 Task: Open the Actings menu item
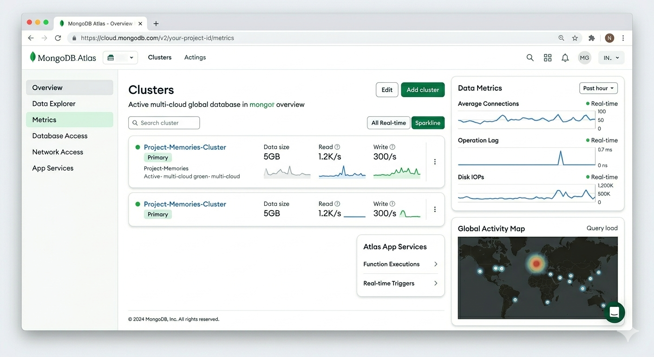195,57
